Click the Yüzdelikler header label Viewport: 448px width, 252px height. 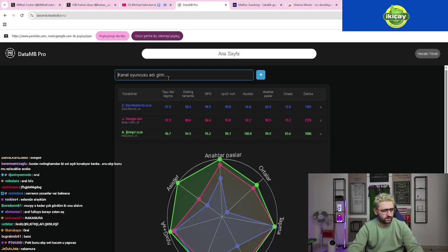[129, 94]
